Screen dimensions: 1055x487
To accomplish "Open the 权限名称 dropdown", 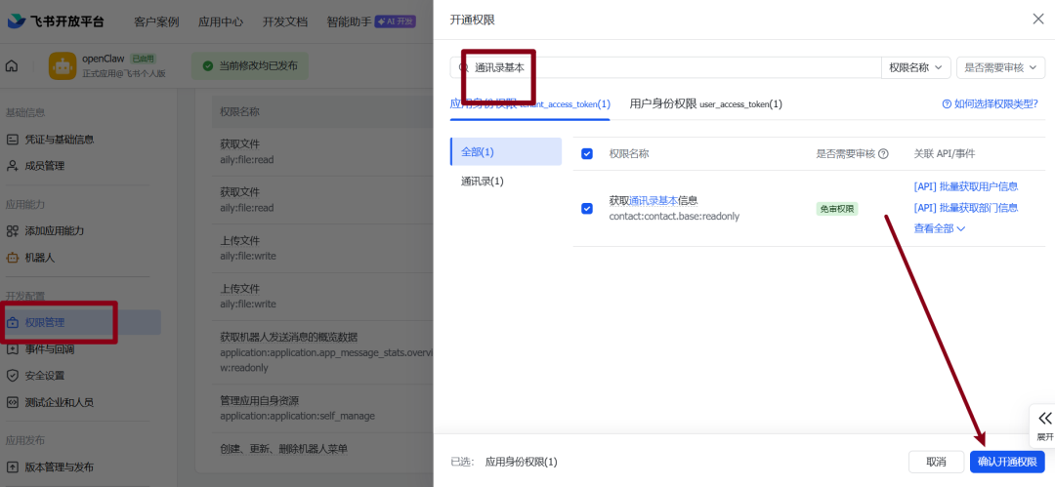I will coord(915,67).
